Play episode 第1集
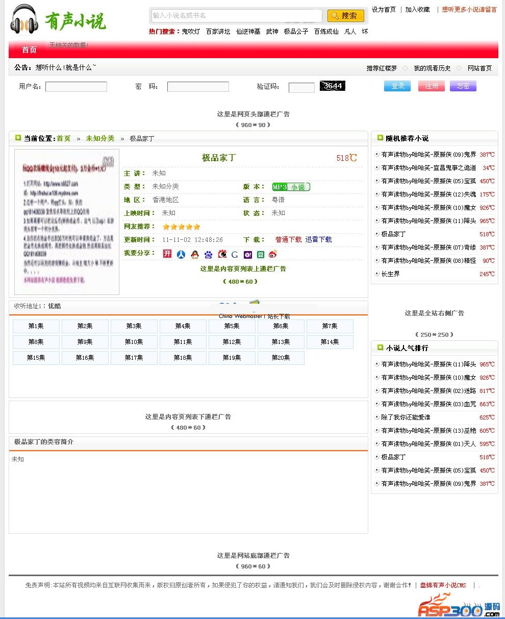 [36, 326]
